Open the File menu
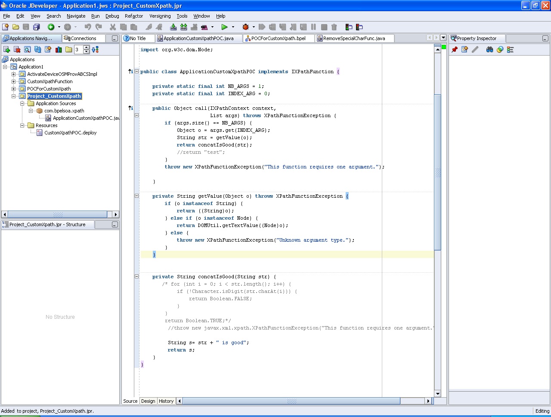Viewport: 551px width, 417px height. click(x=6, y=16)
